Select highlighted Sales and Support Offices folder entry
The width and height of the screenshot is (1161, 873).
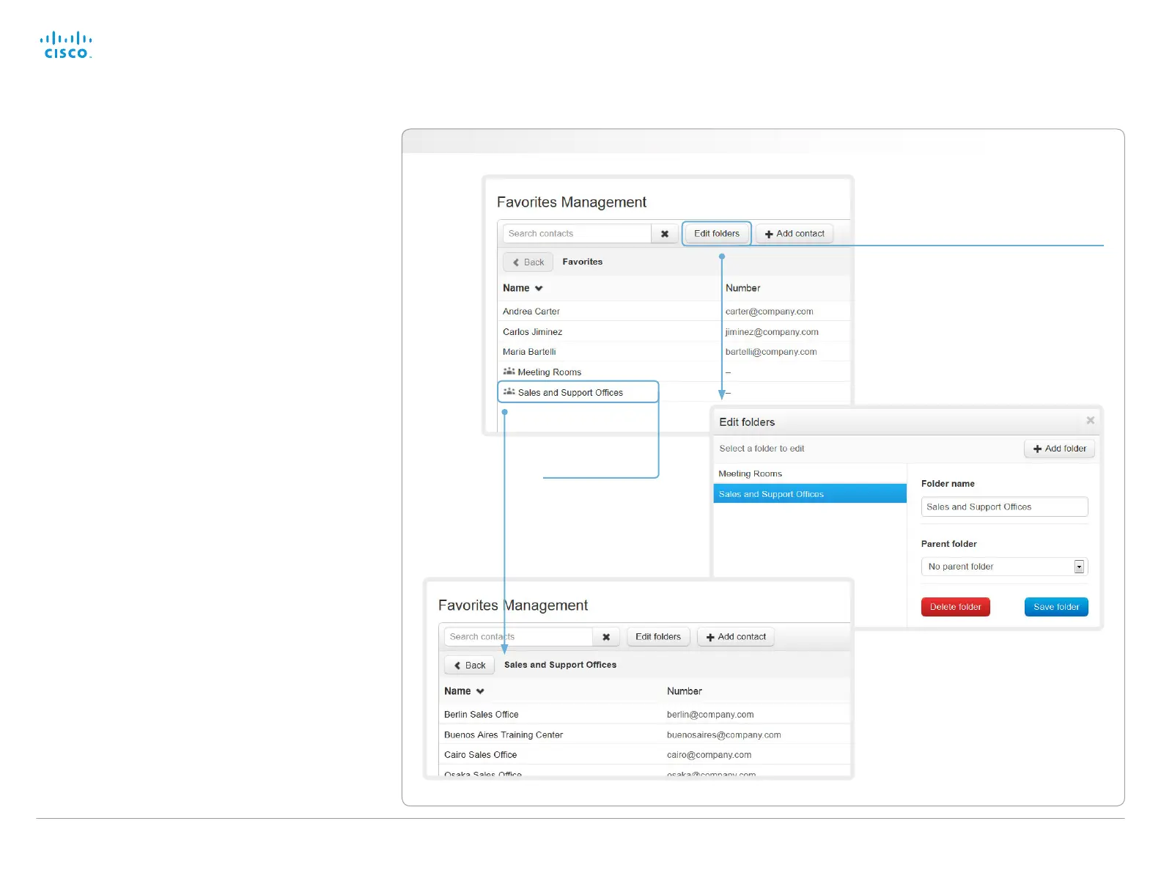[810, 494]
